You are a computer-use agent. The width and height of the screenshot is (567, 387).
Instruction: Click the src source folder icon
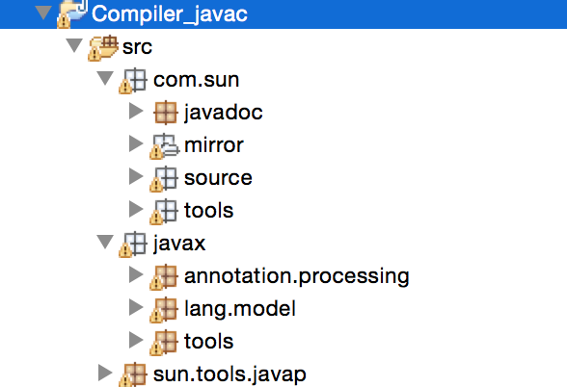coord(103,48)
